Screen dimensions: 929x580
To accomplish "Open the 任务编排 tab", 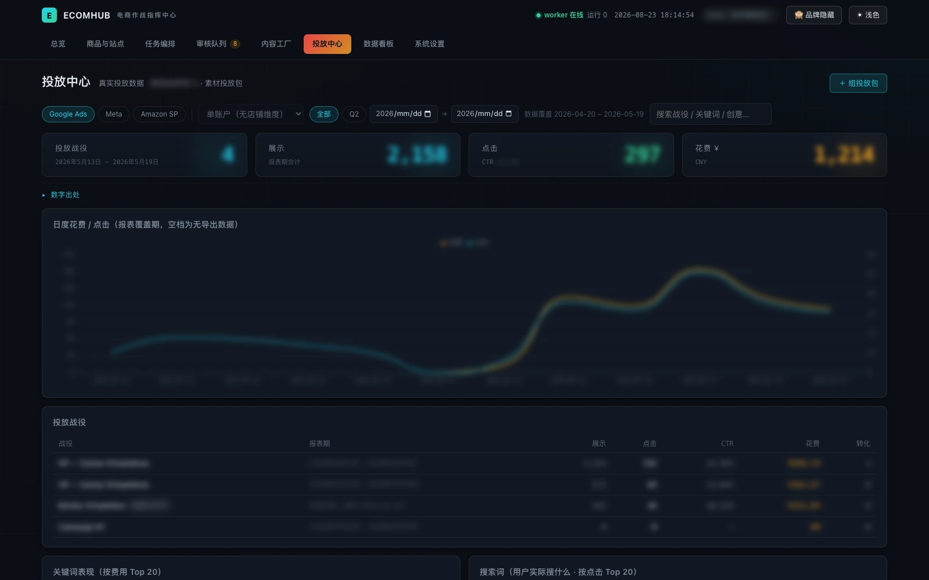I will point(160,44).
